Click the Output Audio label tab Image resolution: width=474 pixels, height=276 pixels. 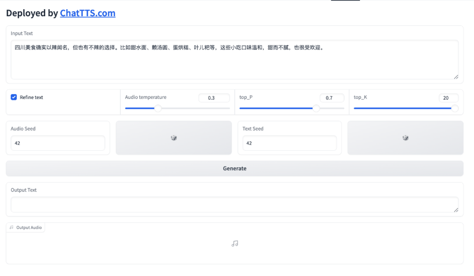[25, 227]
